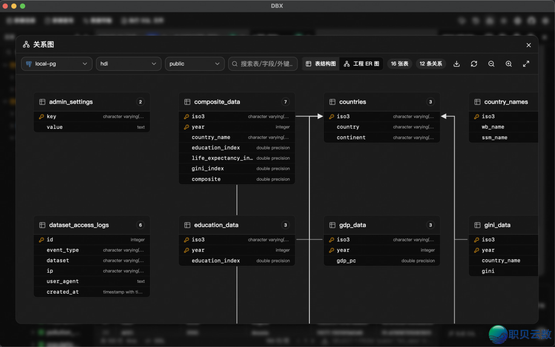The height and width of the screenshot is (347, 555).
Task: Select the composite_data table header
Action: click(x=237, y=102)
